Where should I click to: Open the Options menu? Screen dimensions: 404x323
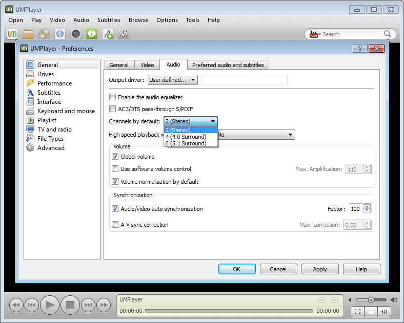(167, 20)
